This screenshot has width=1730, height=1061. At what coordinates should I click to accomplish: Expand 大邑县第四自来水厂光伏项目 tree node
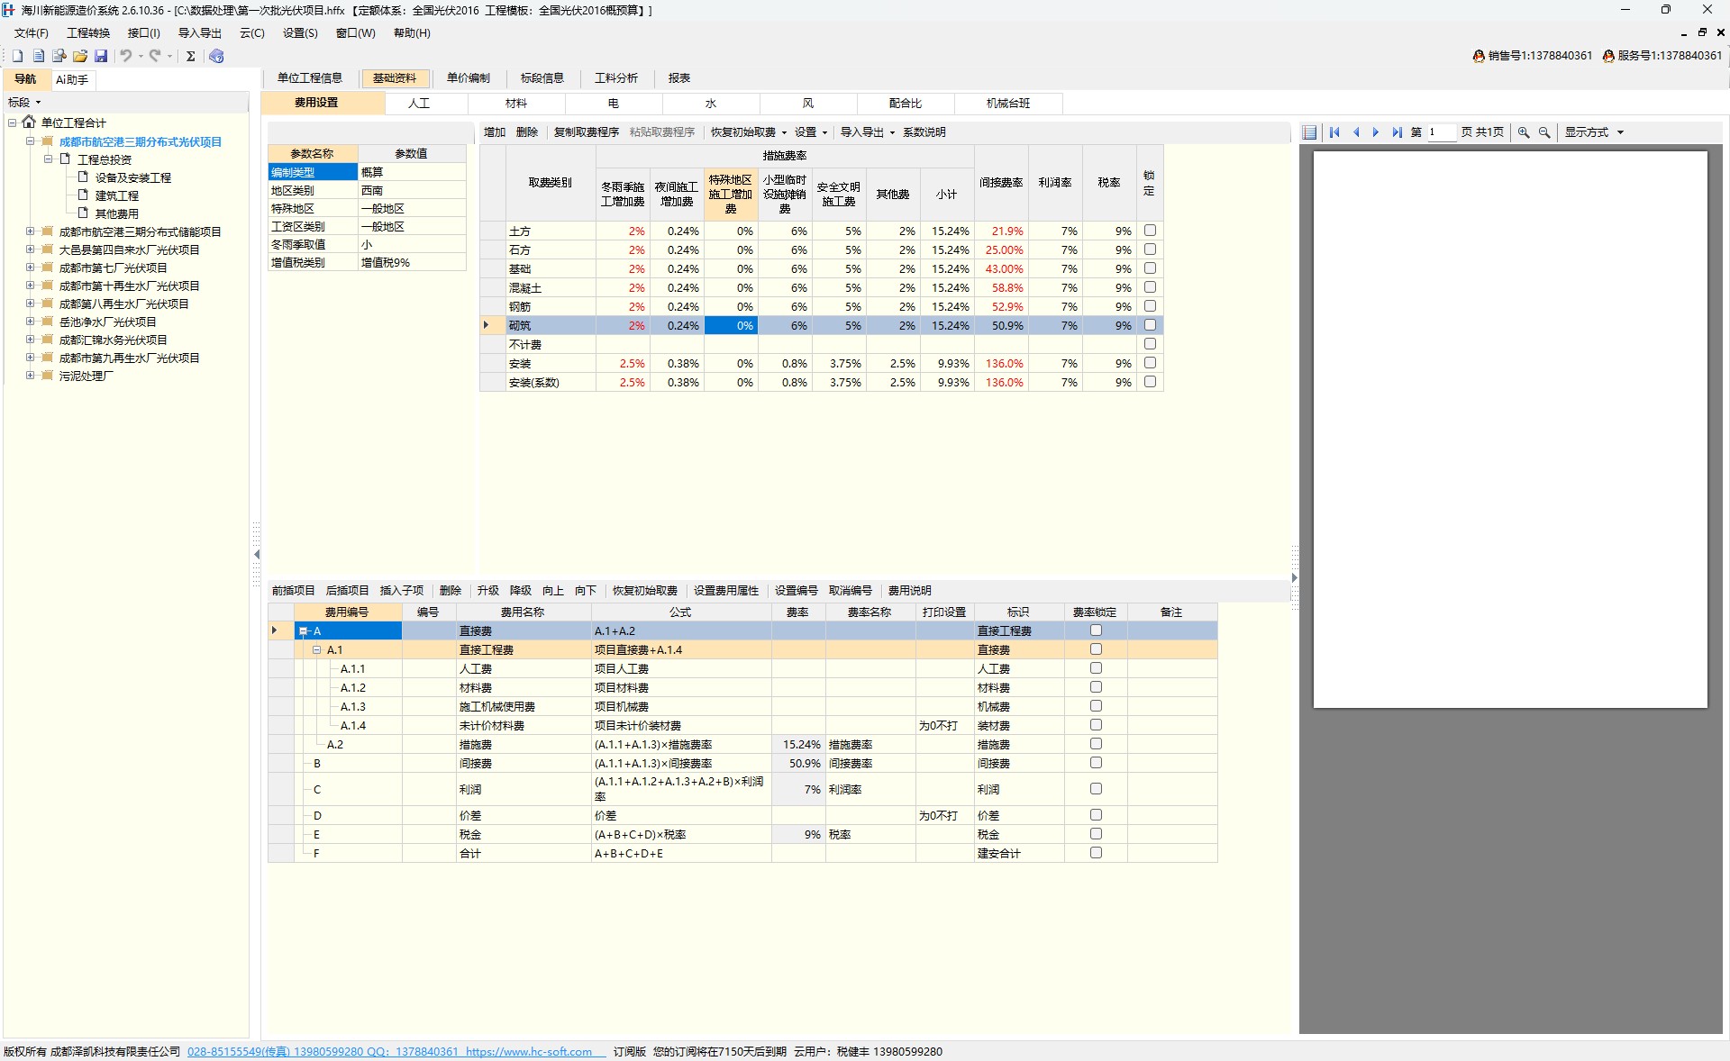(x=30, y=249)
